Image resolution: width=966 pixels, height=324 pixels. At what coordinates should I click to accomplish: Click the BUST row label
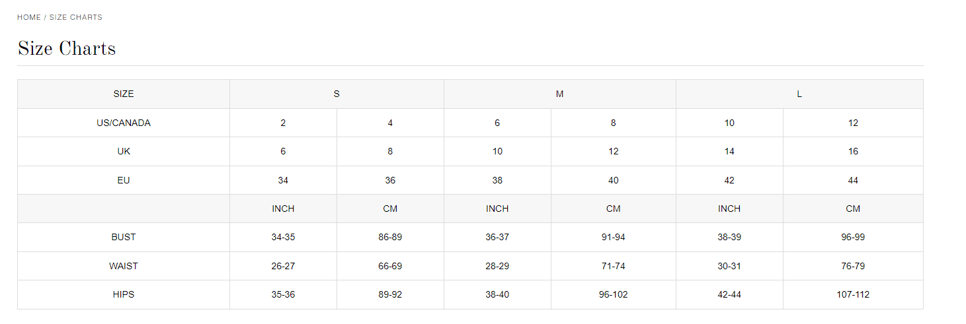[124, 237]
